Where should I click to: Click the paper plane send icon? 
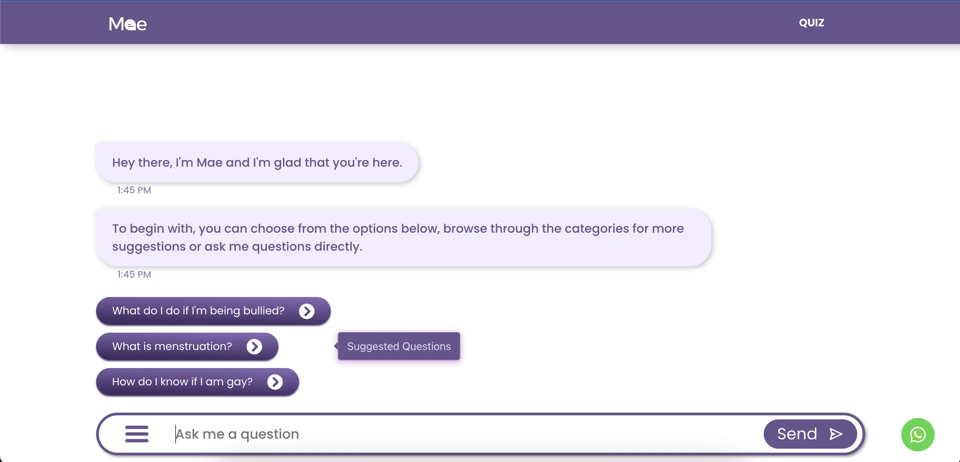[836, 434]
